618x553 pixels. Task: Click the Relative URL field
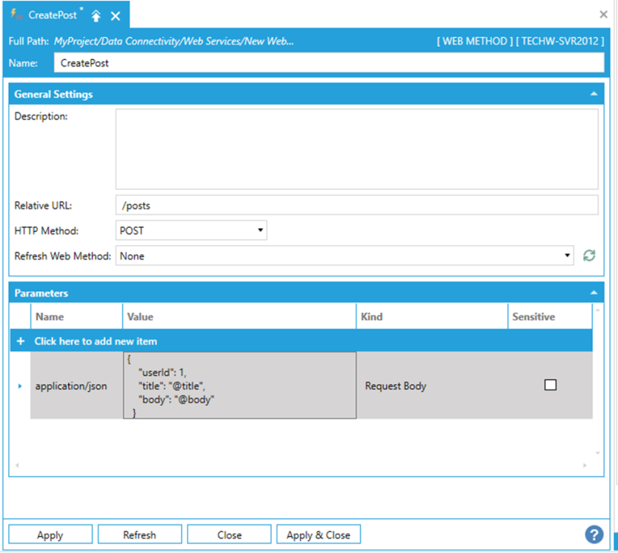pyautogui.click(x=356, y=205)
